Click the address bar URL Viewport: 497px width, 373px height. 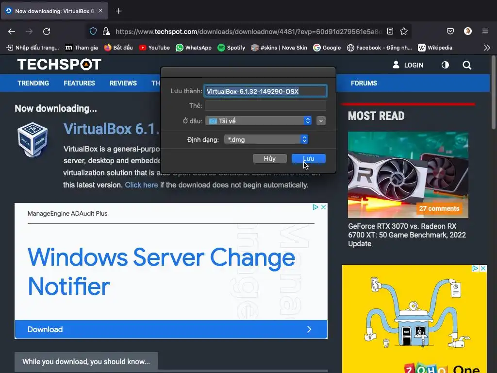249,32
